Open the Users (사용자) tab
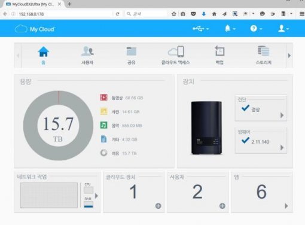The width and height of the screenshot is (305, 225). [87, 55]
